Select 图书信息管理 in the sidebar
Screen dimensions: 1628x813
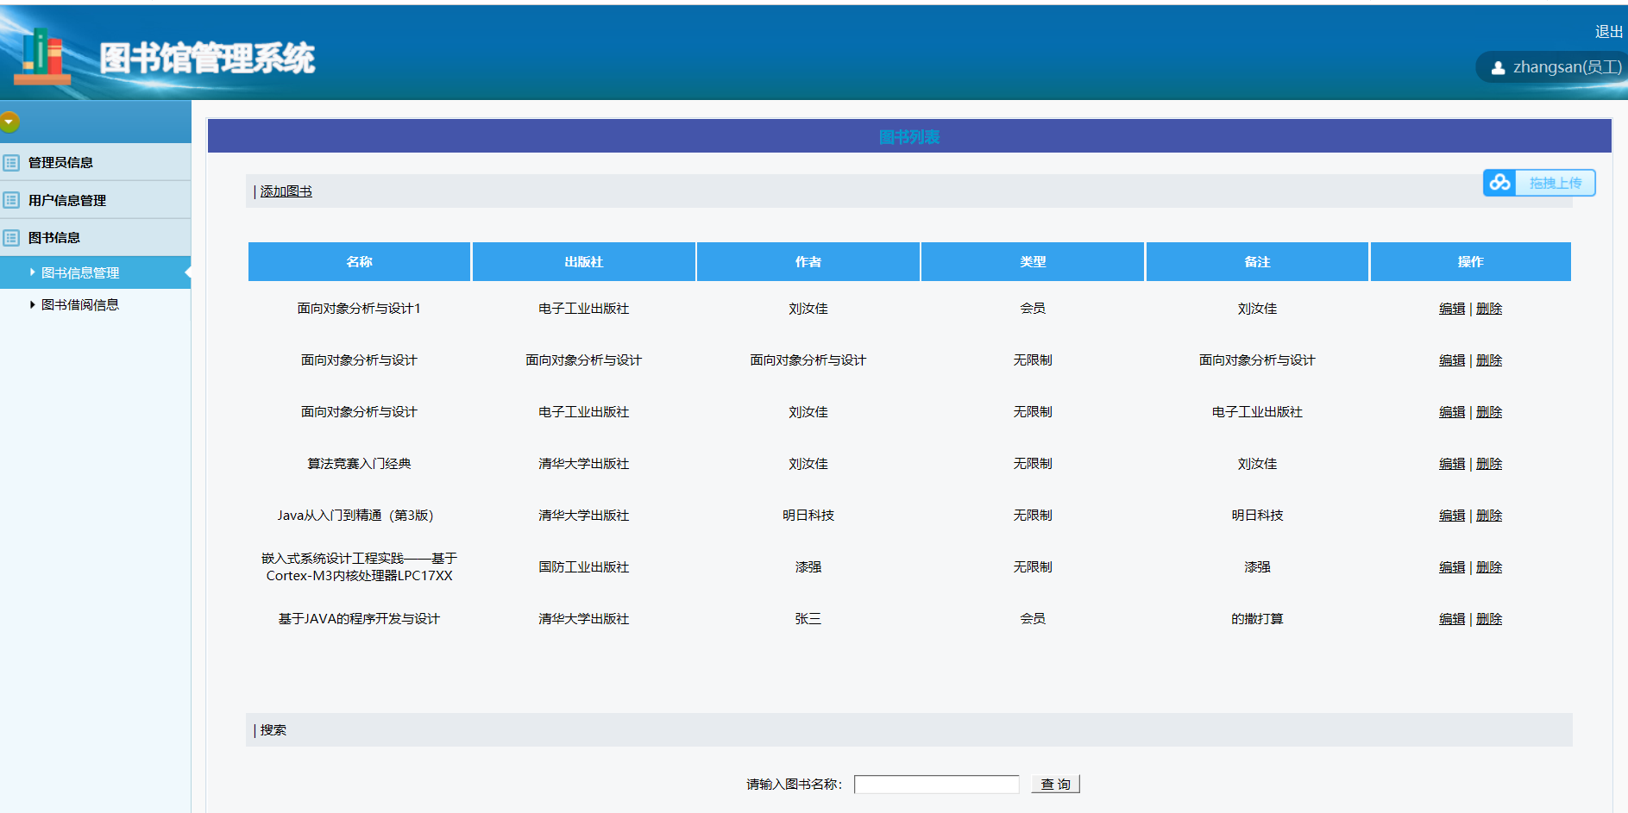(x=80, y=273)
